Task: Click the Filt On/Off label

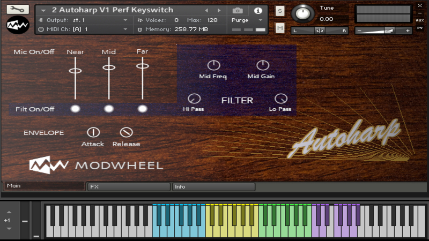Action: [x=35, y=109]
